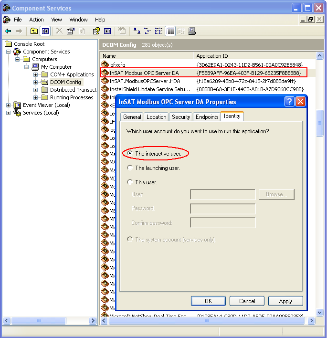
Task: Open the Help menu
Action: [100, 20]
